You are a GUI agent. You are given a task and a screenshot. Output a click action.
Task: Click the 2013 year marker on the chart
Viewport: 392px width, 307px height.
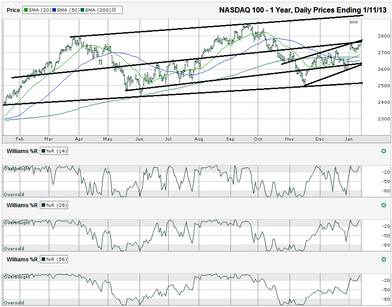[354, 22]
